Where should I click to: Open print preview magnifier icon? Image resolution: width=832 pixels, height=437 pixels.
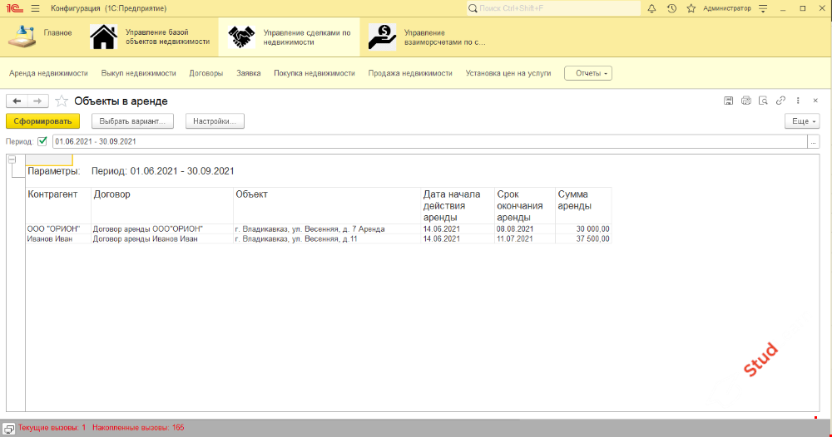tap(763, 101)
